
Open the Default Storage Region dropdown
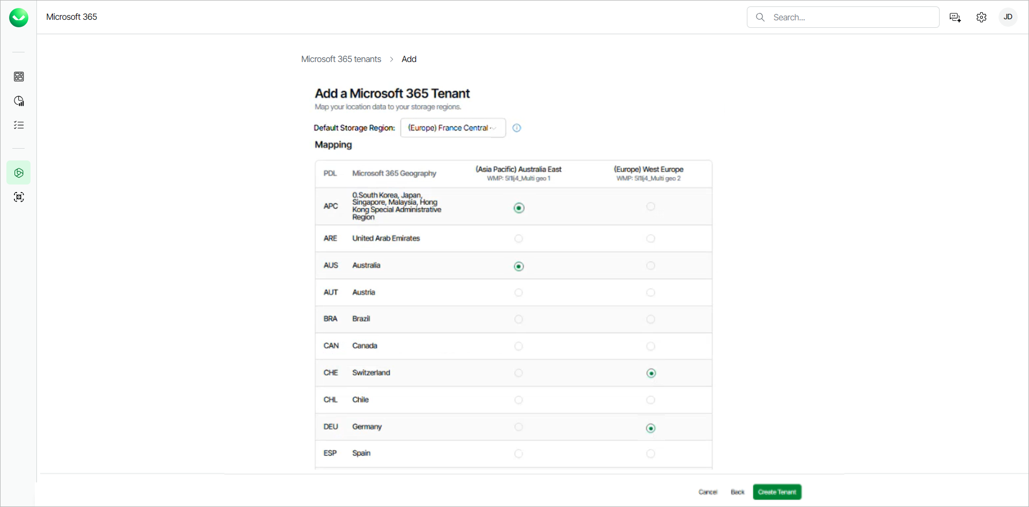(x=453, y=128)
